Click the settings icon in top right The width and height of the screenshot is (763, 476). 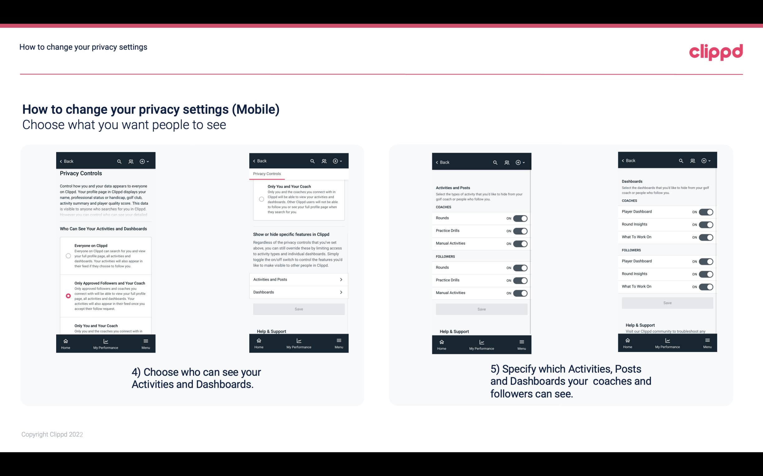(705, 161)
